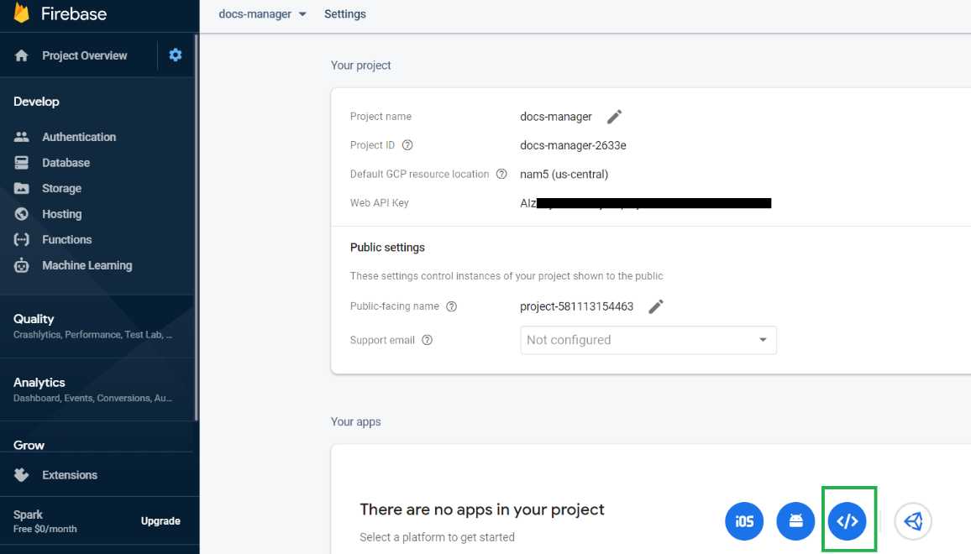
Task: Open the Extensions page
Action: (69, 474)
